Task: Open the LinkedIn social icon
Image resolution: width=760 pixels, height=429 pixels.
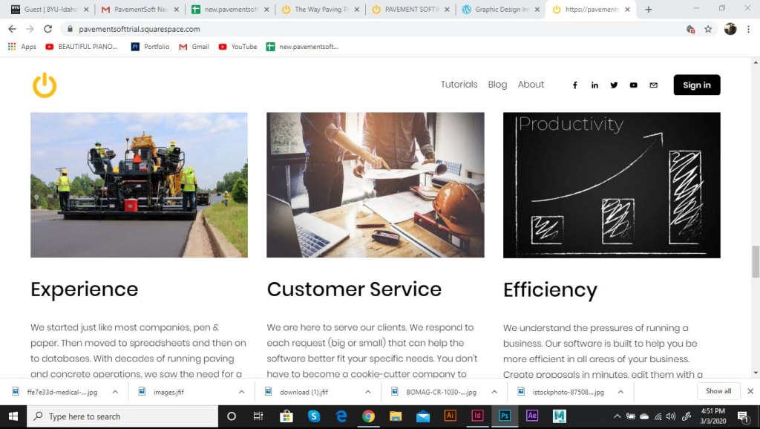Action: coord(594,85)
